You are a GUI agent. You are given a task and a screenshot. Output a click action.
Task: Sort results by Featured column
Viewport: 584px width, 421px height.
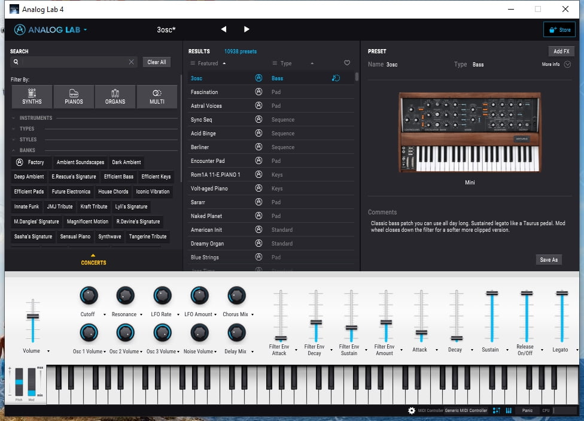tap(208, 63)
